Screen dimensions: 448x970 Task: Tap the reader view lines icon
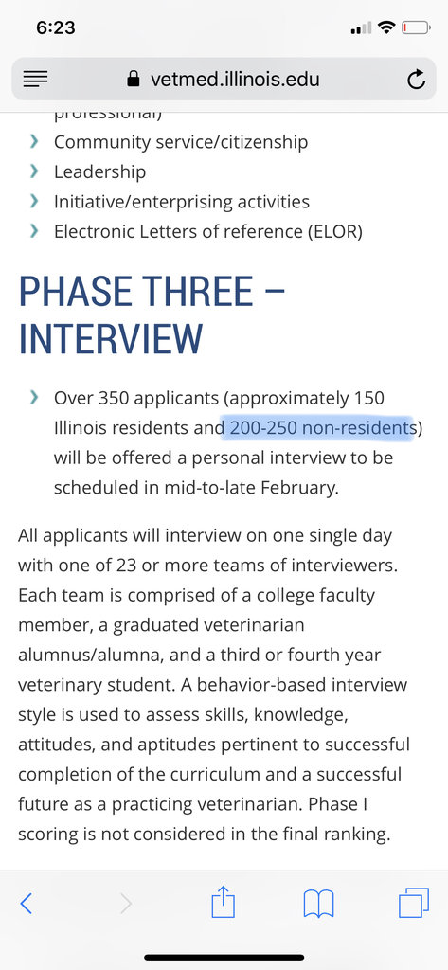coord(35,80)
